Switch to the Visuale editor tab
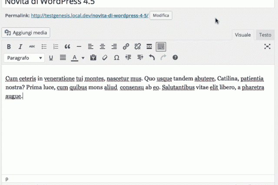 point(243,35)
